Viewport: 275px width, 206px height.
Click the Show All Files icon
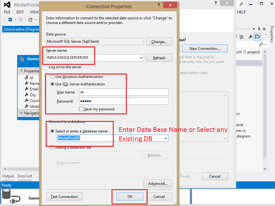(x=241, y=37)
